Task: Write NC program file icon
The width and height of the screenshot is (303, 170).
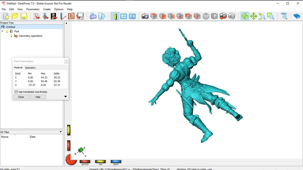Action: pyautogui.click(x=80, y=16)
